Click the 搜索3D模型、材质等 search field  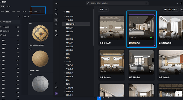(x=117, y=3)
